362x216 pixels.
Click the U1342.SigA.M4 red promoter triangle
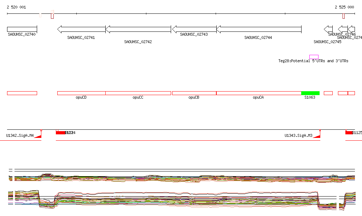[x=38, y=136]
